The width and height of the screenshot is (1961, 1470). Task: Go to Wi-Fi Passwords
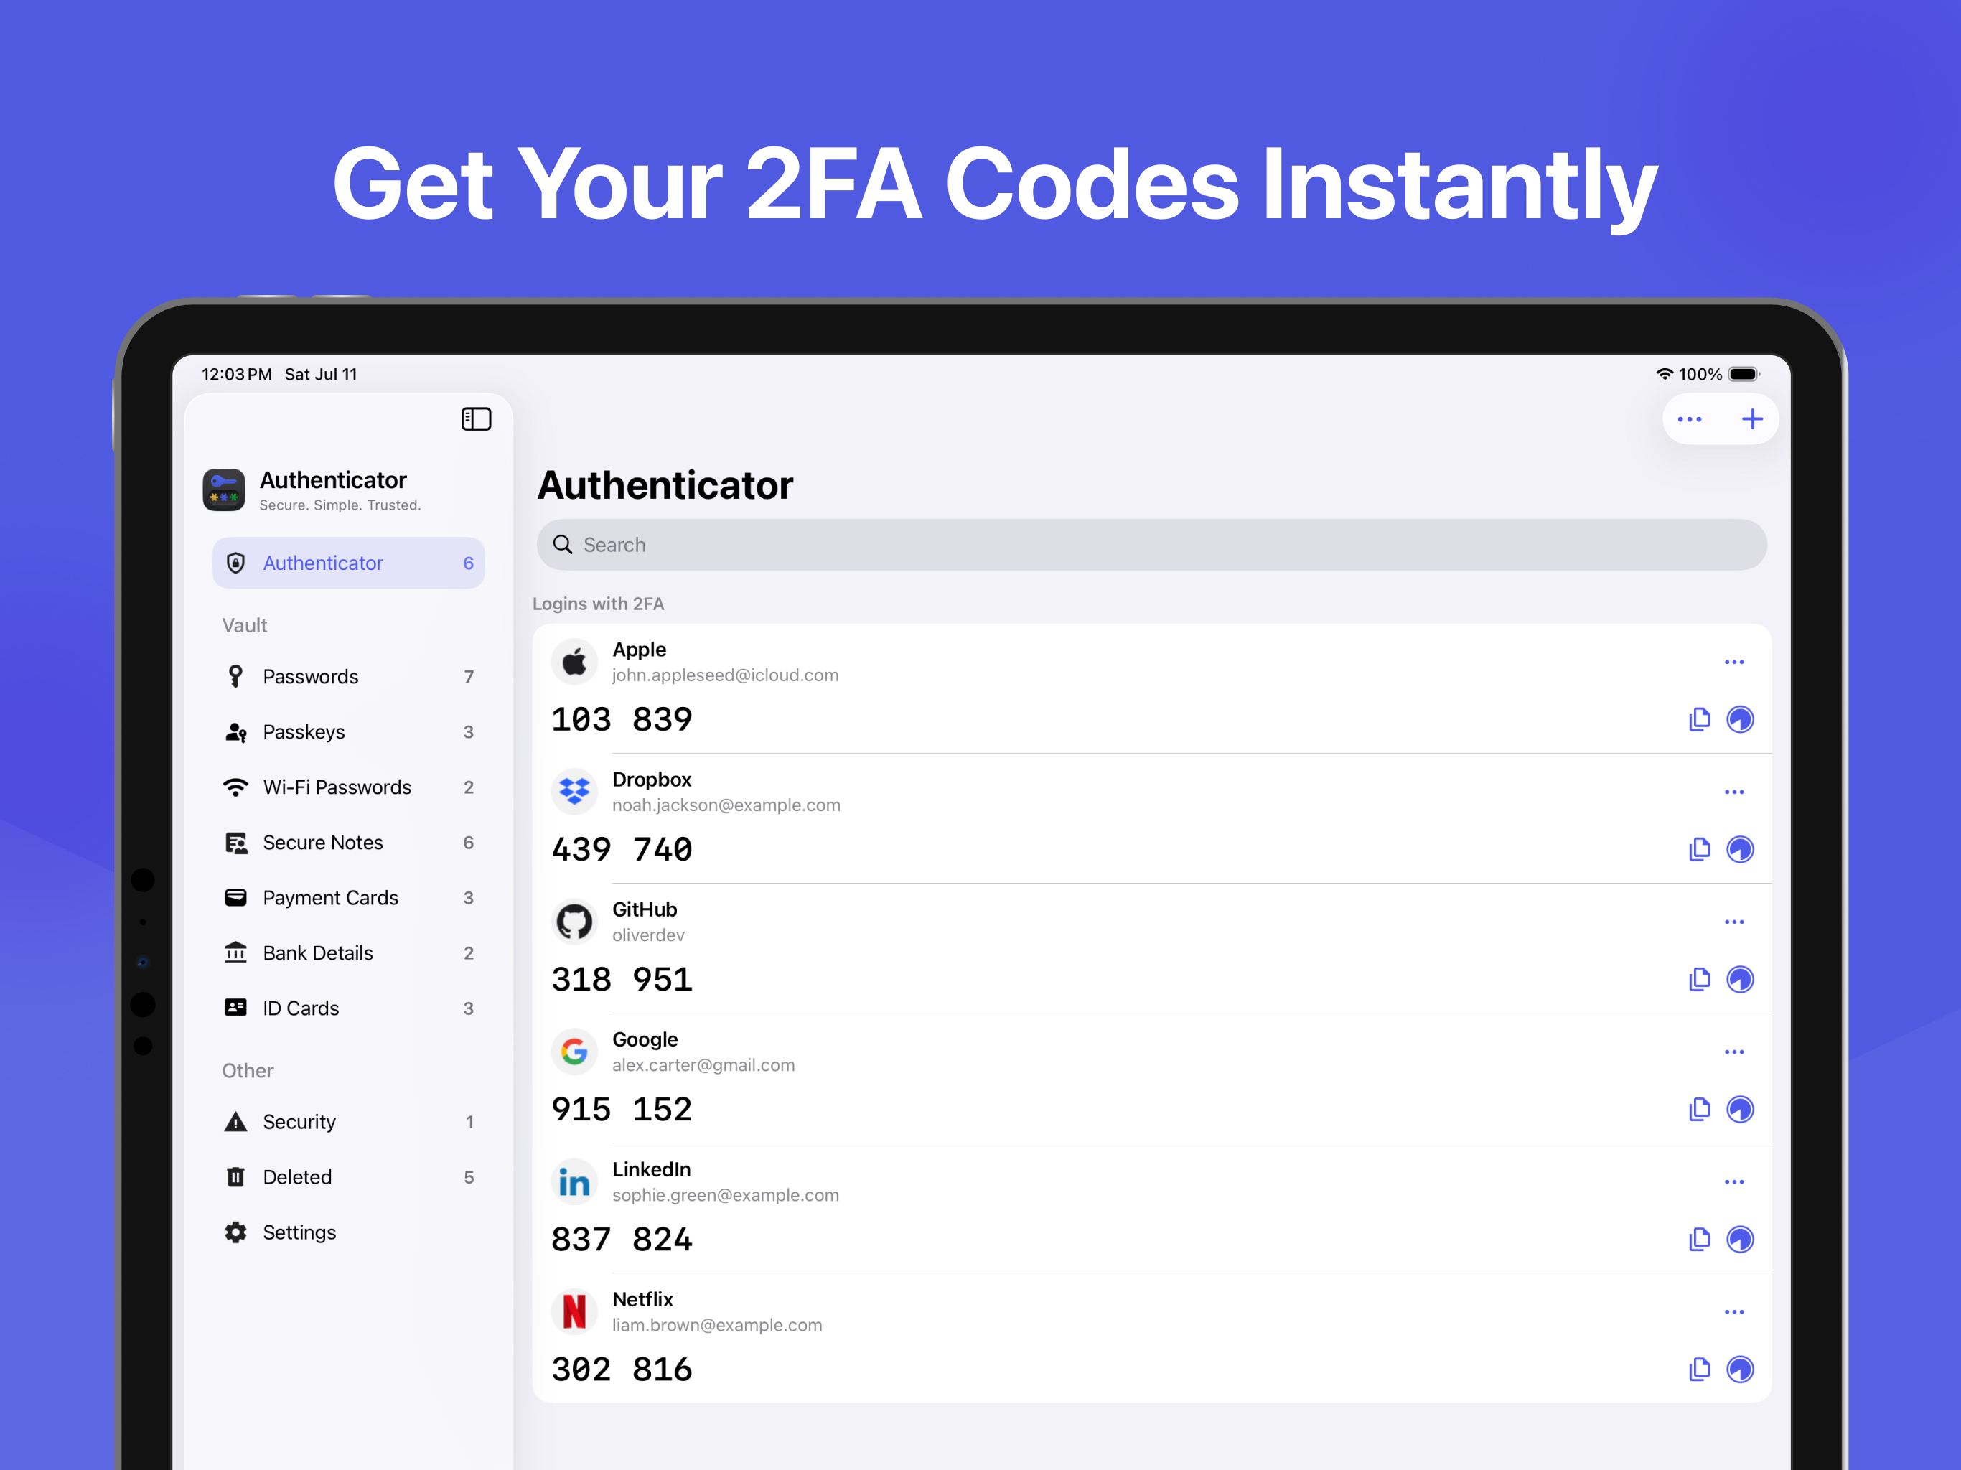(x=348, y=787)
